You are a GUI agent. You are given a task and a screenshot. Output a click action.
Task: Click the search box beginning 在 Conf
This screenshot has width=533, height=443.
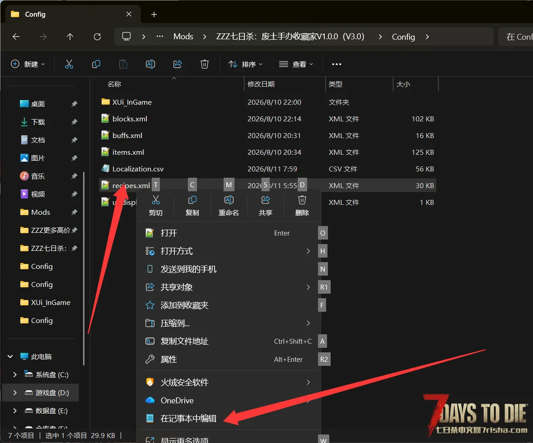515,37
